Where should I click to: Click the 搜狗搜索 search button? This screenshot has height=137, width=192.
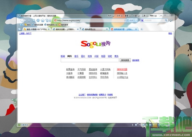[125, 60]
